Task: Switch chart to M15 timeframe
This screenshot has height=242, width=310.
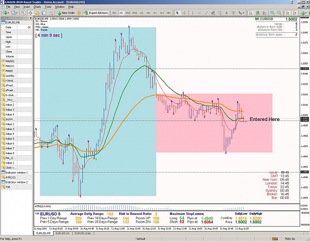Action: (127, 13)
